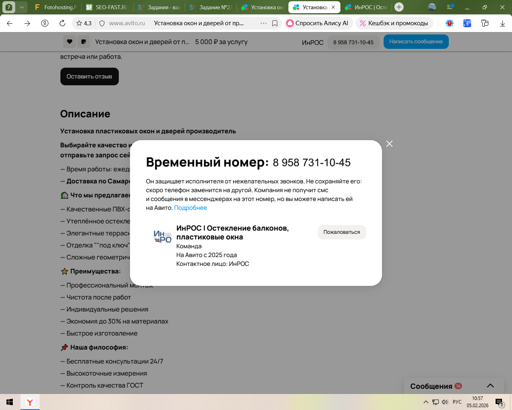The image size is (512, 410).
Task: Switch to the SEO-FAST.RU tab
Action: pyautogui.click(x=107, y=7)
